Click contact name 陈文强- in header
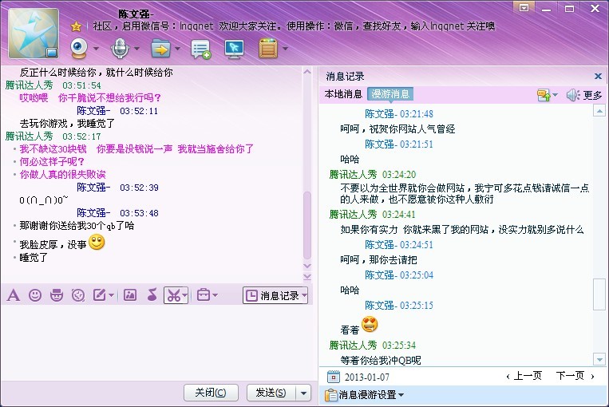Viewport: 609px width, 407px height. tap(136, 14)
